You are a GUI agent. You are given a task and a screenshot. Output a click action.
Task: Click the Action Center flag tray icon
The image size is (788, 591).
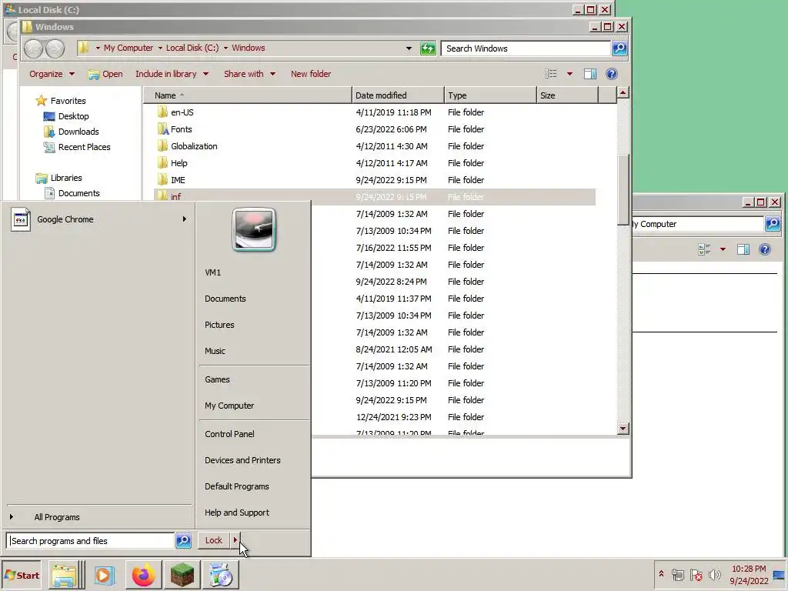click(696, 574)
